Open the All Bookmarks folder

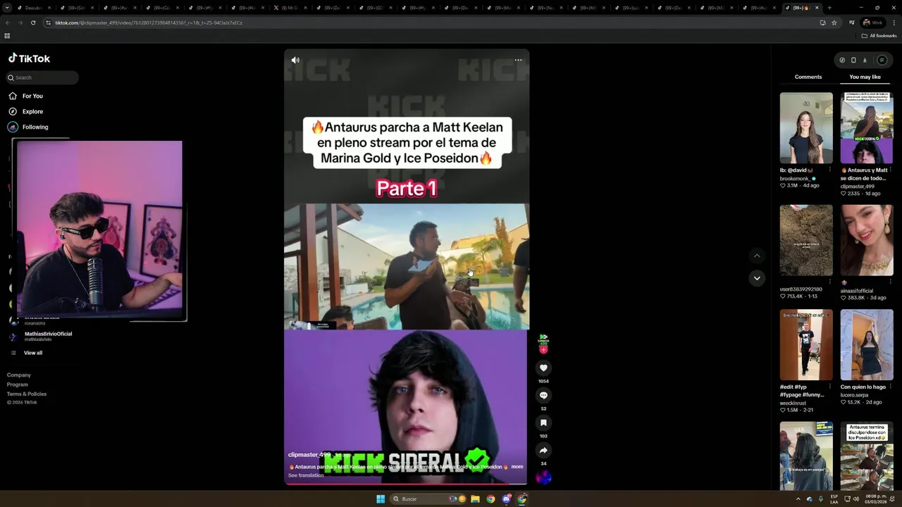click(879, 36)
